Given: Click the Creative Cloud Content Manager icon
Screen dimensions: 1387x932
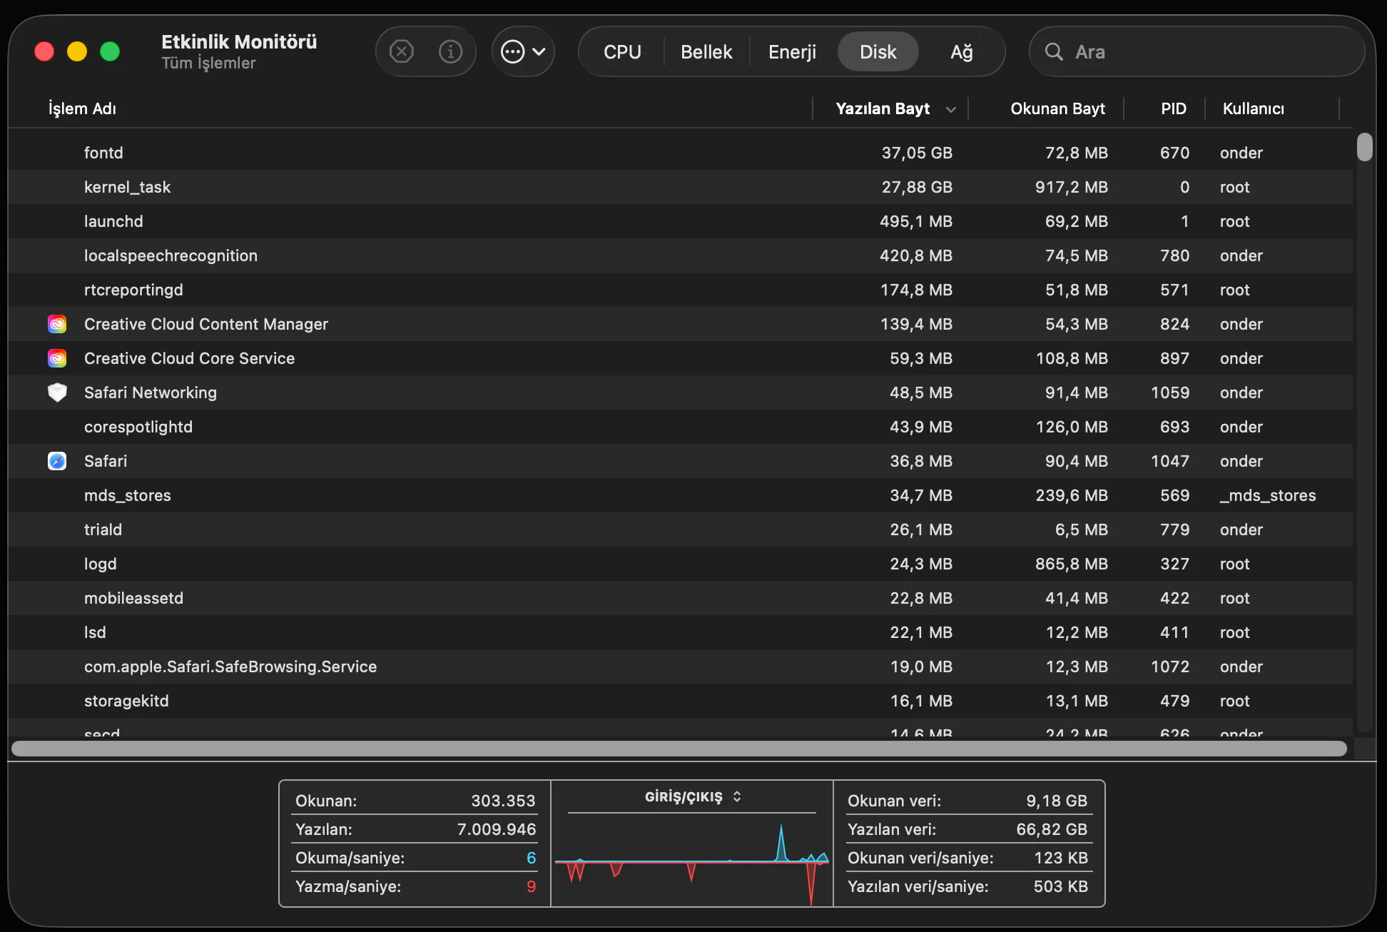Looking at the screenshot, I should [57, 324].
